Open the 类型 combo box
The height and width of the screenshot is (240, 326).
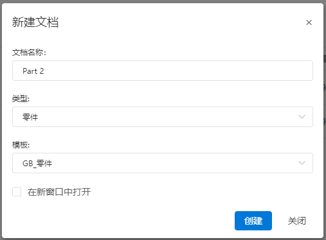[x=163, y=117]
